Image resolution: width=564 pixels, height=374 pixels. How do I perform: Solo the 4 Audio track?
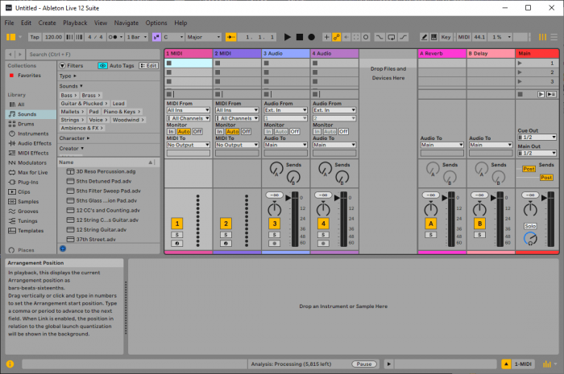[323, 234]
